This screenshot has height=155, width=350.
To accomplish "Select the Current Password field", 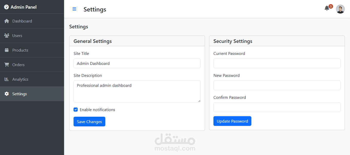I will pos(277,63).
